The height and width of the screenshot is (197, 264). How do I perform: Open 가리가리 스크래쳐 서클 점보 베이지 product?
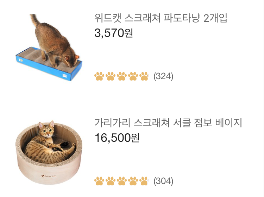(x=168, y=123)
